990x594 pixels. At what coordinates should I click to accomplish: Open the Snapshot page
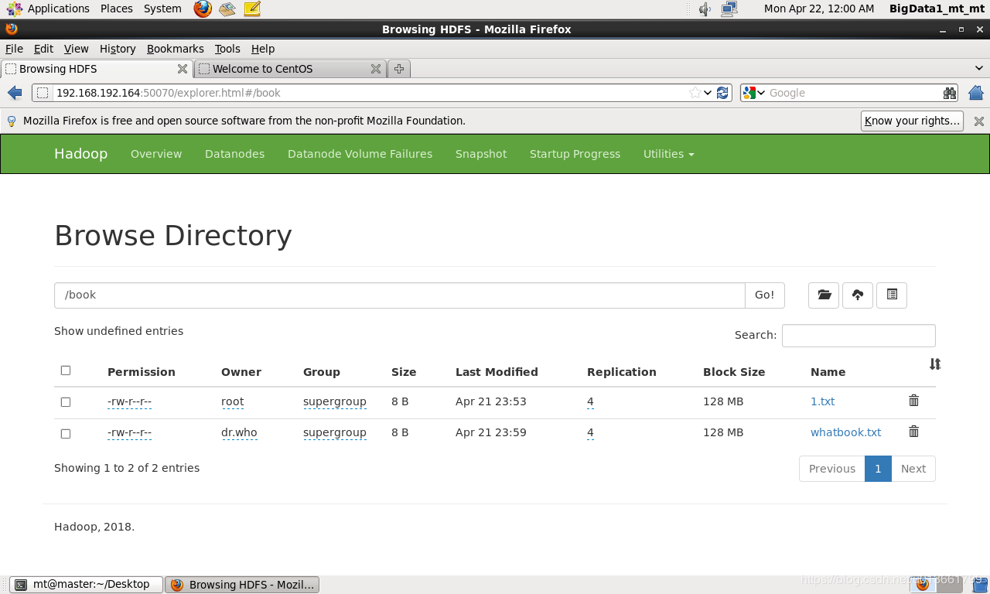click(x=481, y=154)
